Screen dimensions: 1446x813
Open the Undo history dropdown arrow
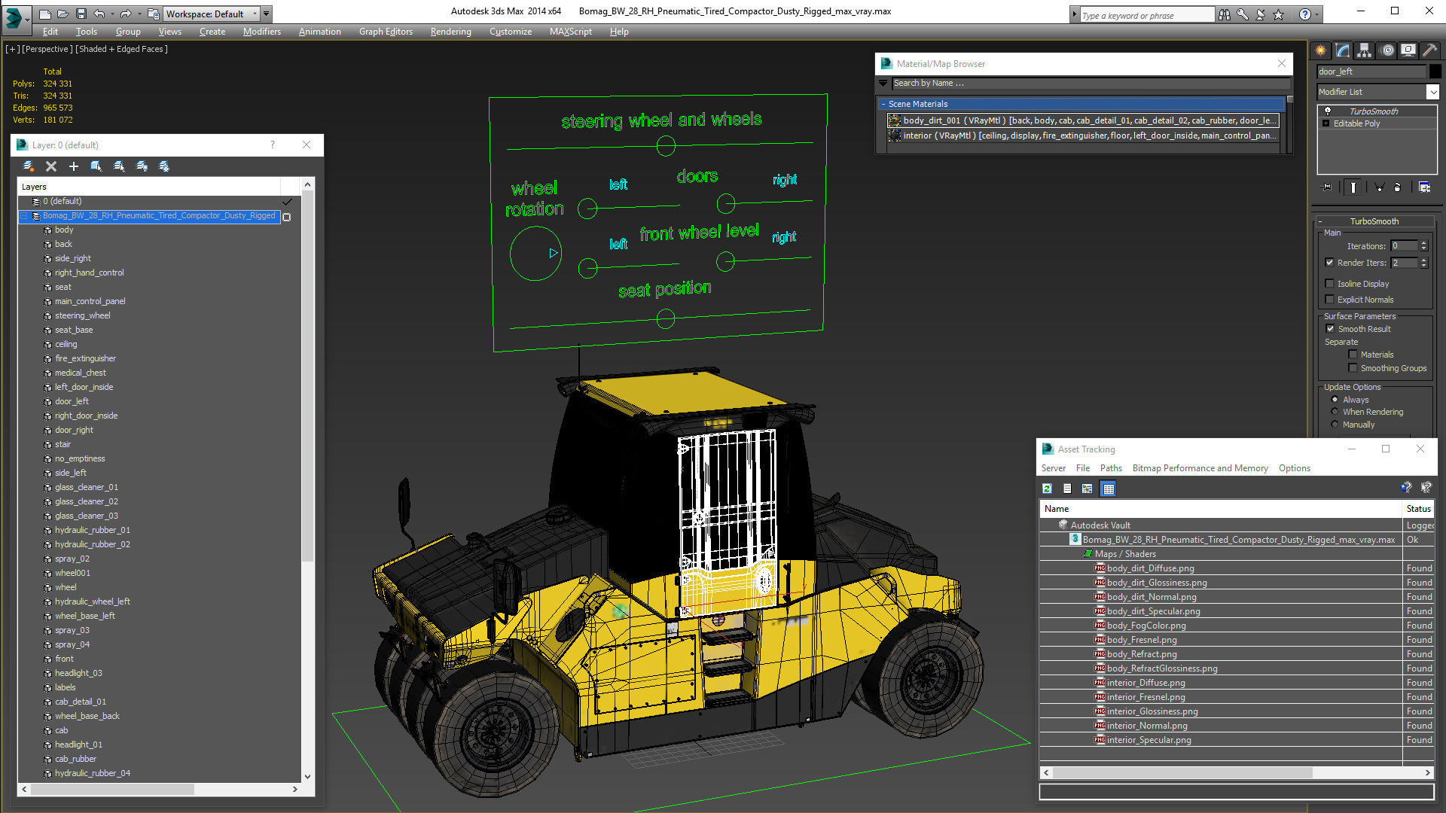tap(112, 14)
